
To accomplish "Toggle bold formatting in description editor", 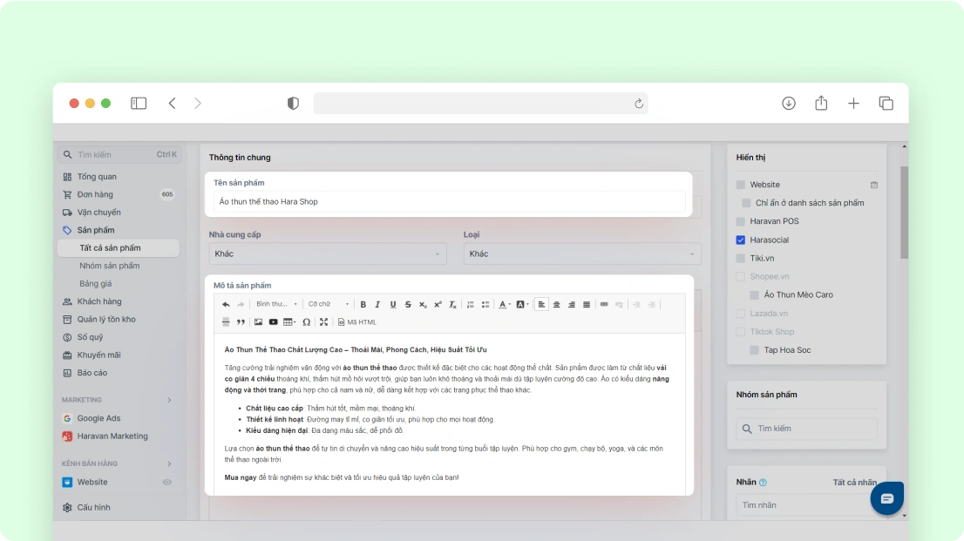I will (x=363, y=305).
